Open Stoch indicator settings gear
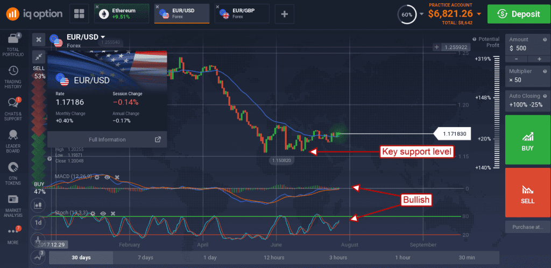Screen dimensions: 551x268 point(93,213)
